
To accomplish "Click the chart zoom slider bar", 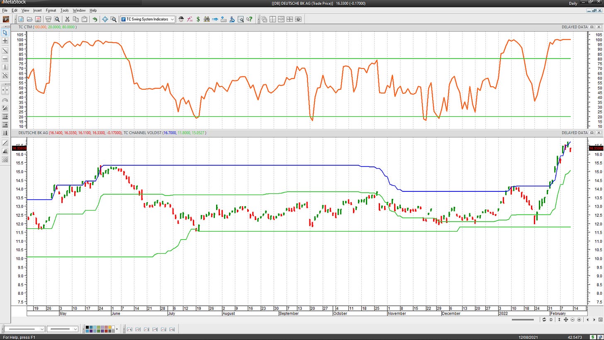I will click(x=523, y=319).
